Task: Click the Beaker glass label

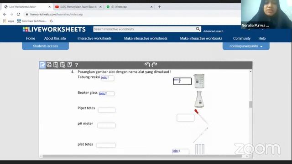Action: coord(88,92)
